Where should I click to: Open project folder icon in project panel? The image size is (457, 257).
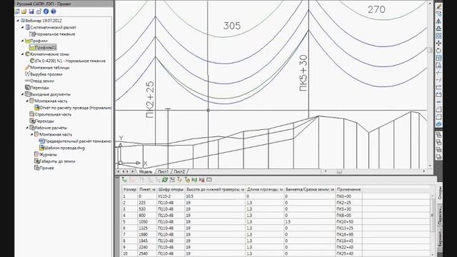24,11
